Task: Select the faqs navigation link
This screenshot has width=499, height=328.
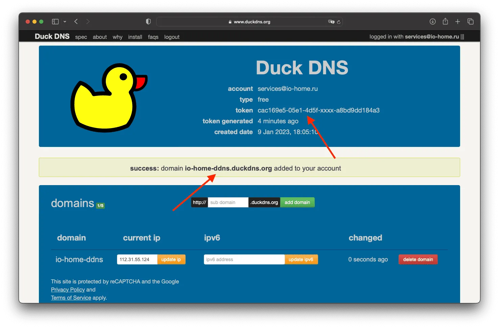Action: click(153, 37)
